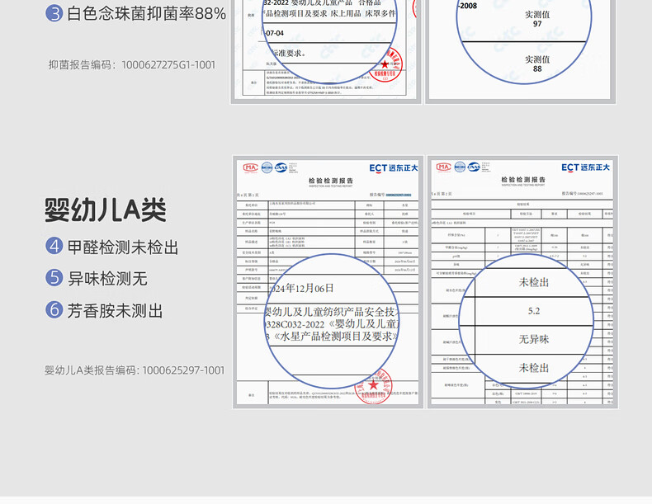Image resolution: width=652 pixels, height=504 pixels.
Task: Click the number 5 circle badge
Action: coord(54,278)
